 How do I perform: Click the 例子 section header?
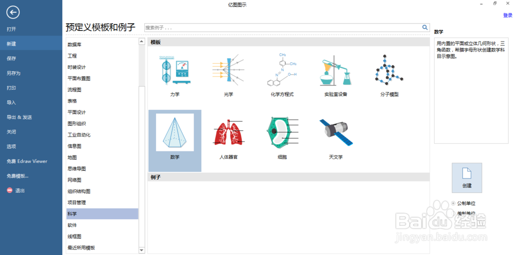point(289,177)
